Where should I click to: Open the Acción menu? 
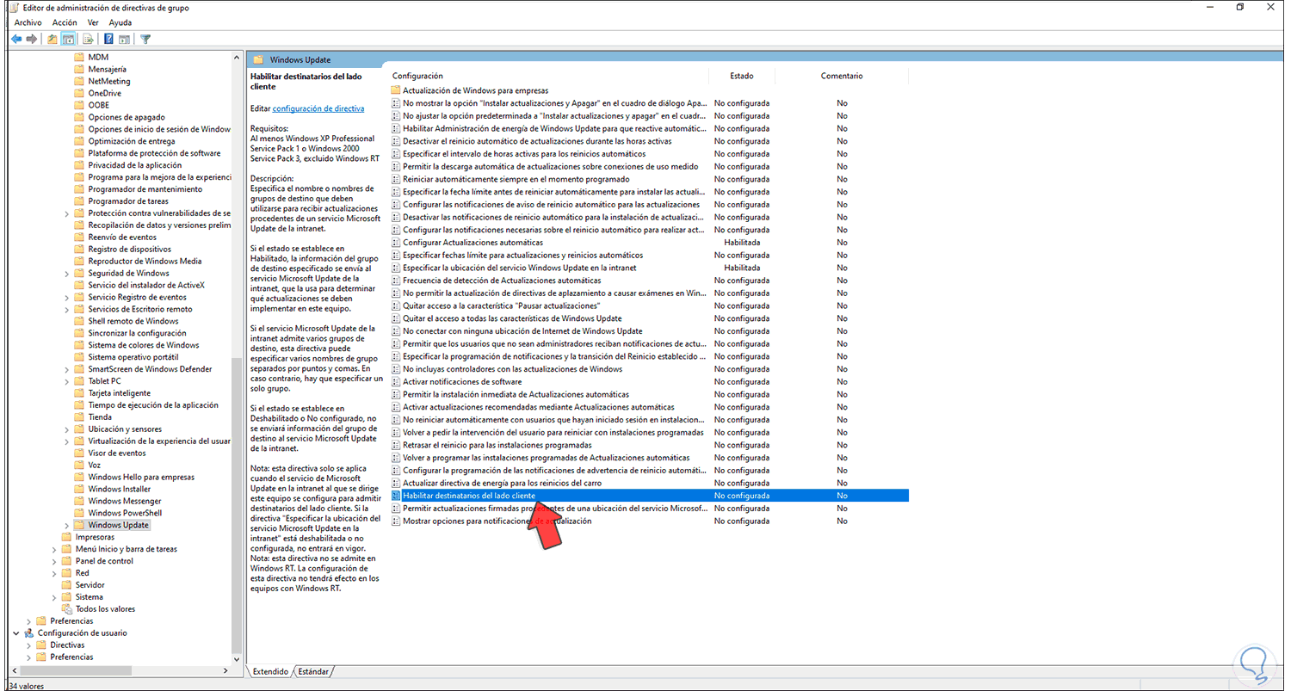(x=65, y=22)
